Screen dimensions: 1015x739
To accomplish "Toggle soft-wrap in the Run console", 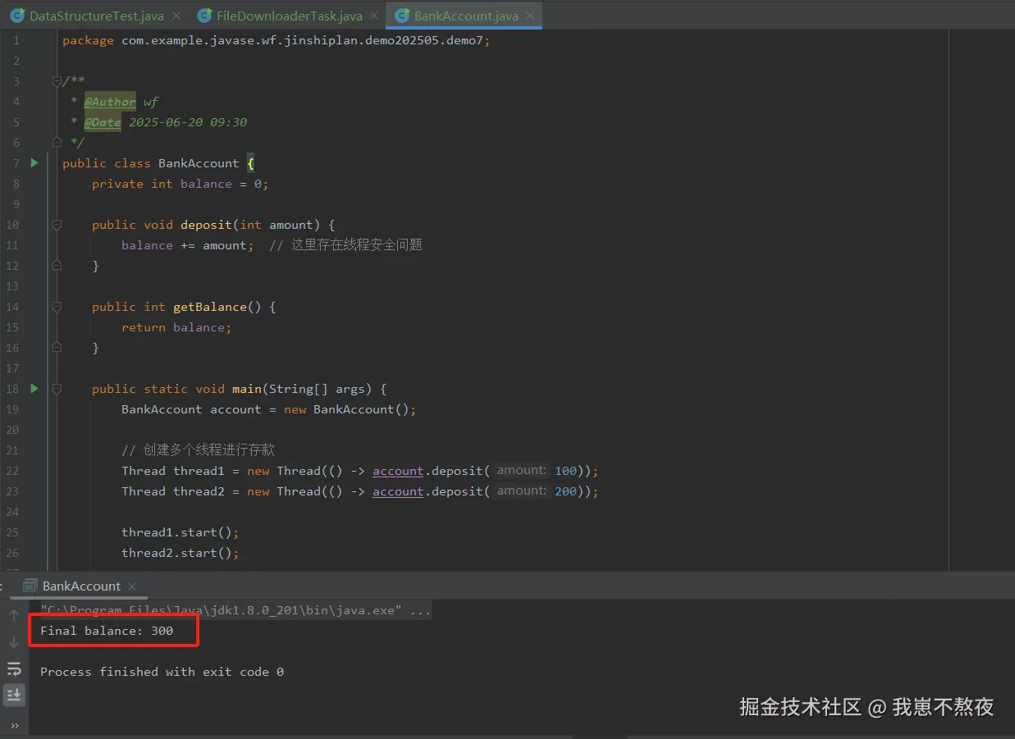I will (14, 668).
